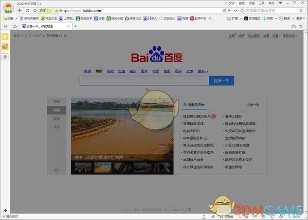Reload the page with the refresh icon
Screen dimensions: 308x220
27,11
